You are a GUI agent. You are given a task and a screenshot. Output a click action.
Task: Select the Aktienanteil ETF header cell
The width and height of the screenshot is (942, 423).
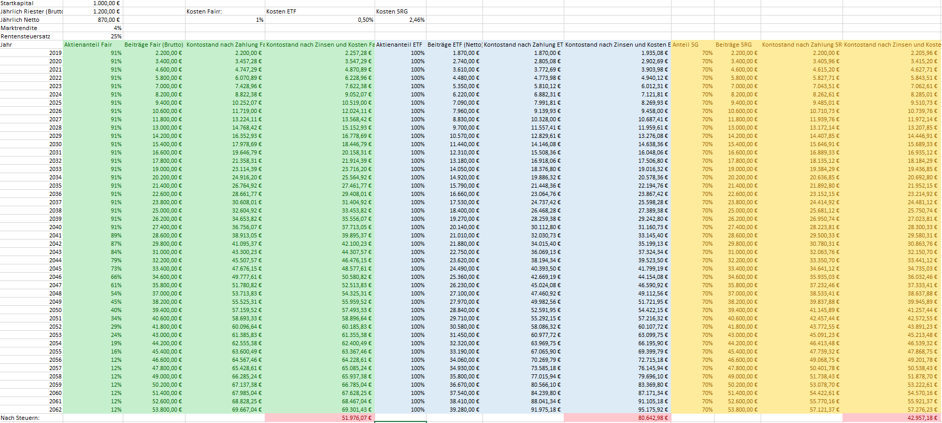click(x=399, y=45)
